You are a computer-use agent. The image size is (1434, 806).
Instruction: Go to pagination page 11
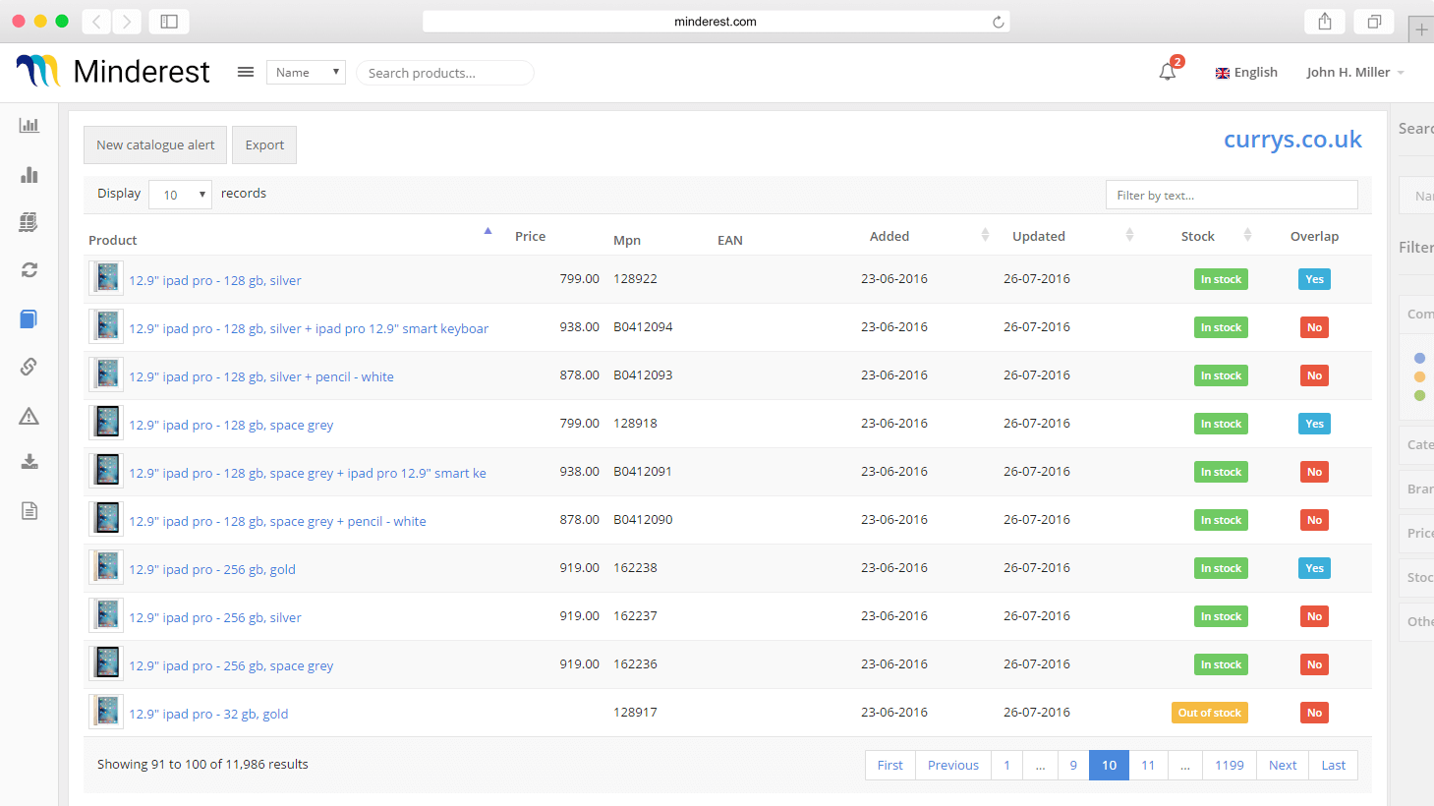pos(1148,765)
